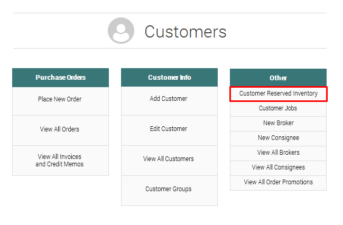Open the Edit Customer page
Image resolution: width=343 pixels, height=225 pixels.
169,129
